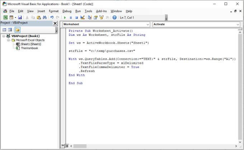Open Help via the question mark icon
The width and height of the screenshot is (244, 150).
click(114, 17)
